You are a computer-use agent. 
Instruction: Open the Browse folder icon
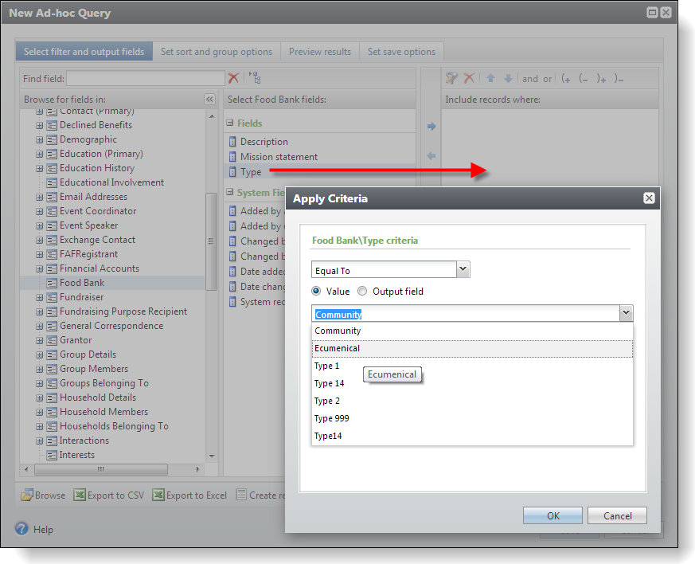[27, 495]
